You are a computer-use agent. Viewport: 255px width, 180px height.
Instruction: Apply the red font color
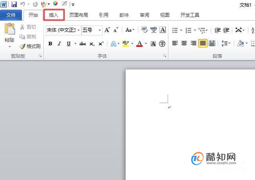click(x=140, y=44)
